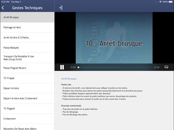
Task: Open Départ Arrière item
Action: (x=27, y=88)
